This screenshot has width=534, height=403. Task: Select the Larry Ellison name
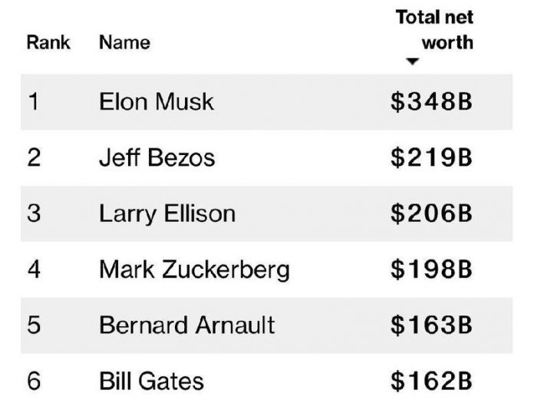coord(167,213)
